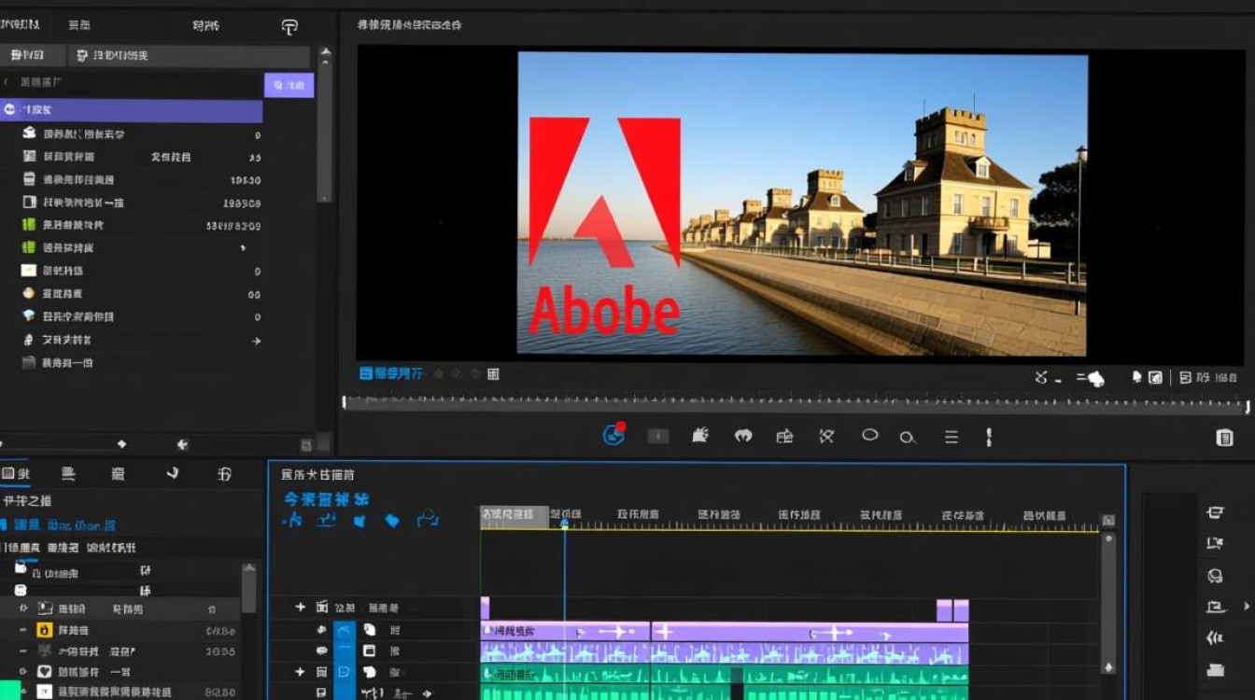Click the preview scrub bar under the monitor
The height and width of the screenshot is (700, 1255).
(x=796, y=403)
